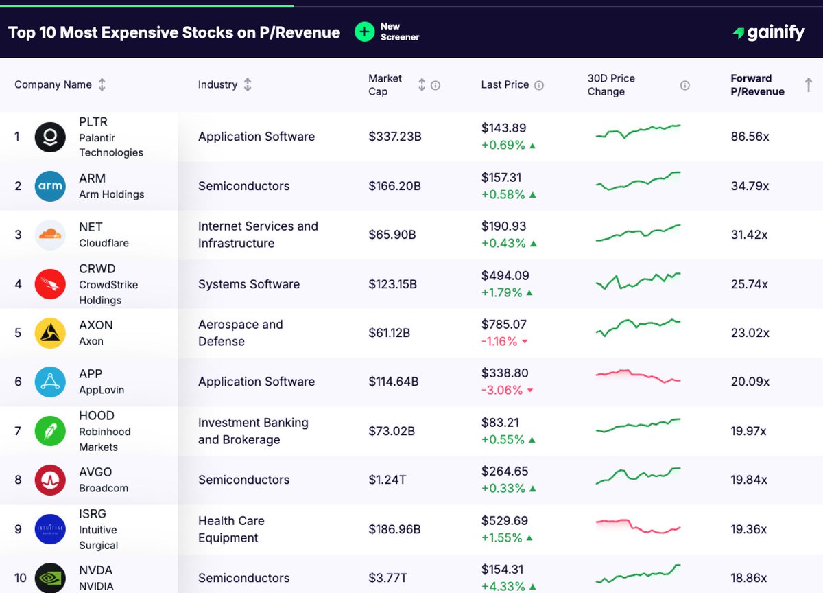Click $3.77T market cap value
The image size is (823, 593).
tap(388, 578)
